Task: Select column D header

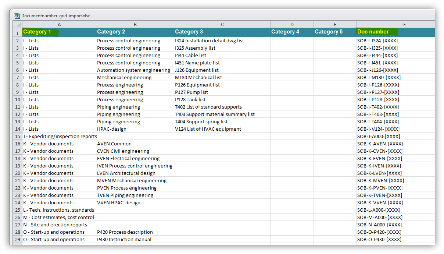Action: click(292, 24)
